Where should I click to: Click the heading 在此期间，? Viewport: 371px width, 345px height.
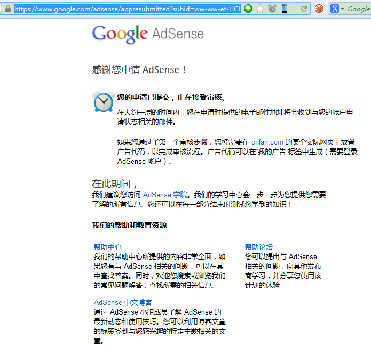coord(115,184)
